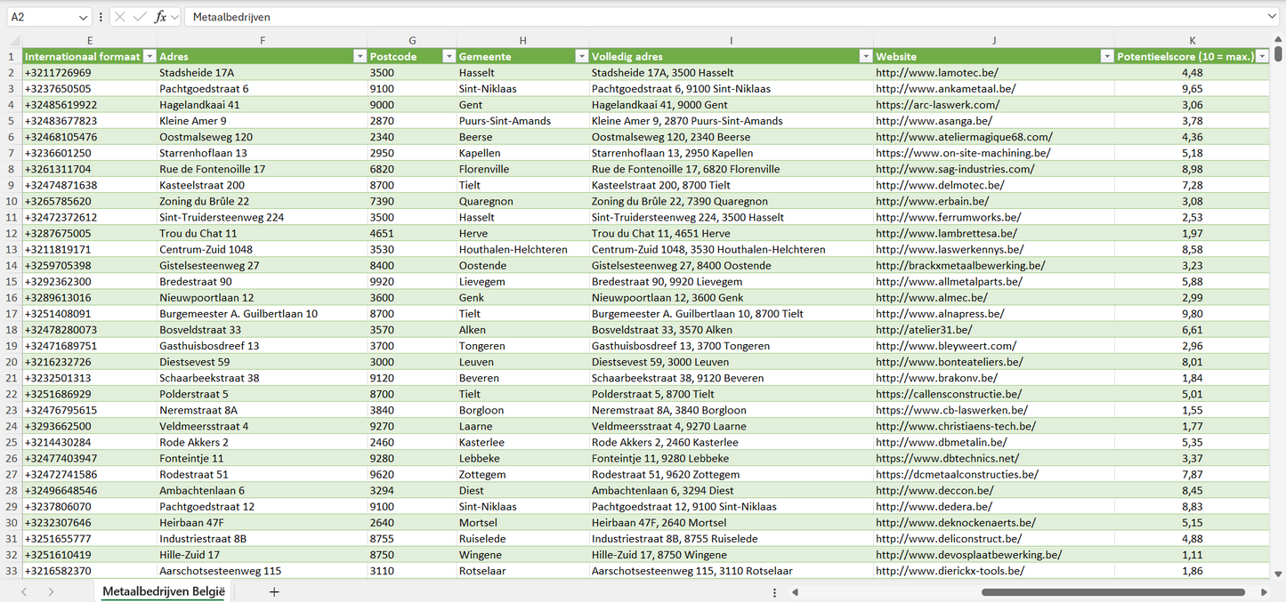This screenshot has height=602, width=1286.
Task: Click the horizontal scrollbar thumb
Action: 1112,592
